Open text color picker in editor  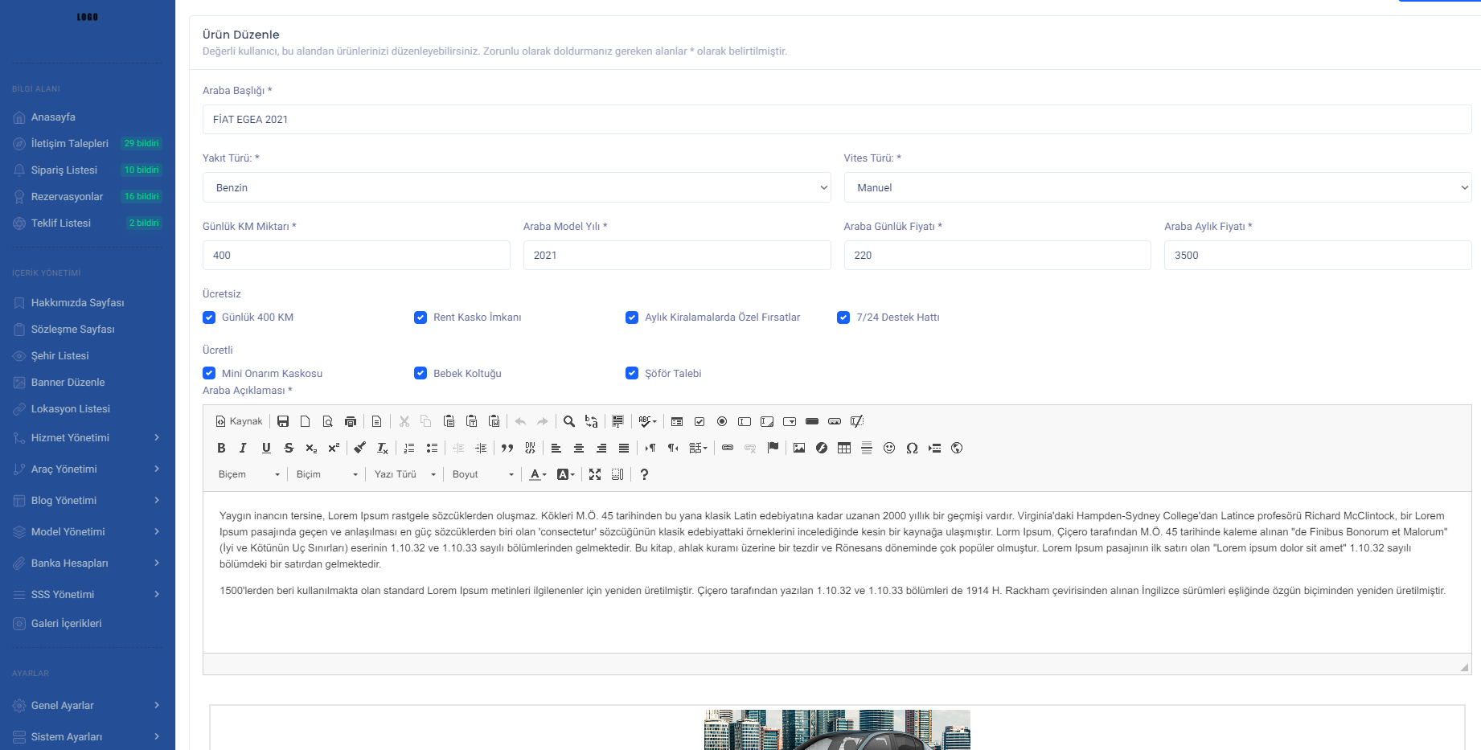point(538,474)
